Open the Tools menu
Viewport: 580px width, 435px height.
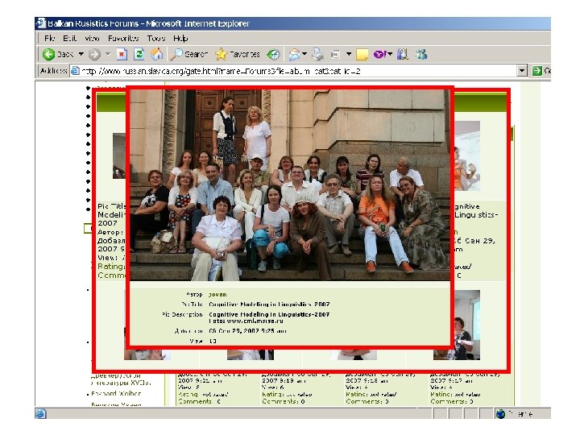pos(156,38)
